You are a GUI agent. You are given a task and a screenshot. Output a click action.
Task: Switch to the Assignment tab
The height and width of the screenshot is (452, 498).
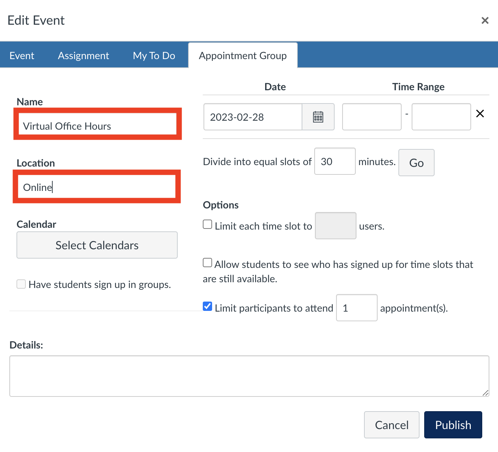(83, 56)
